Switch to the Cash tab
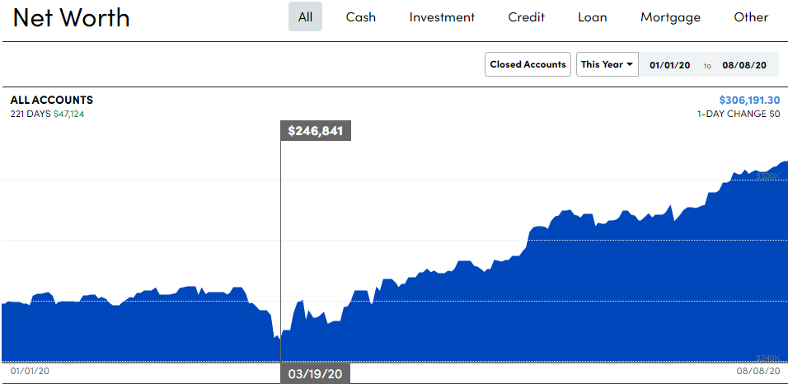This screenshot has height=384, width=788. pyautogui.click(x=361, y=17)
